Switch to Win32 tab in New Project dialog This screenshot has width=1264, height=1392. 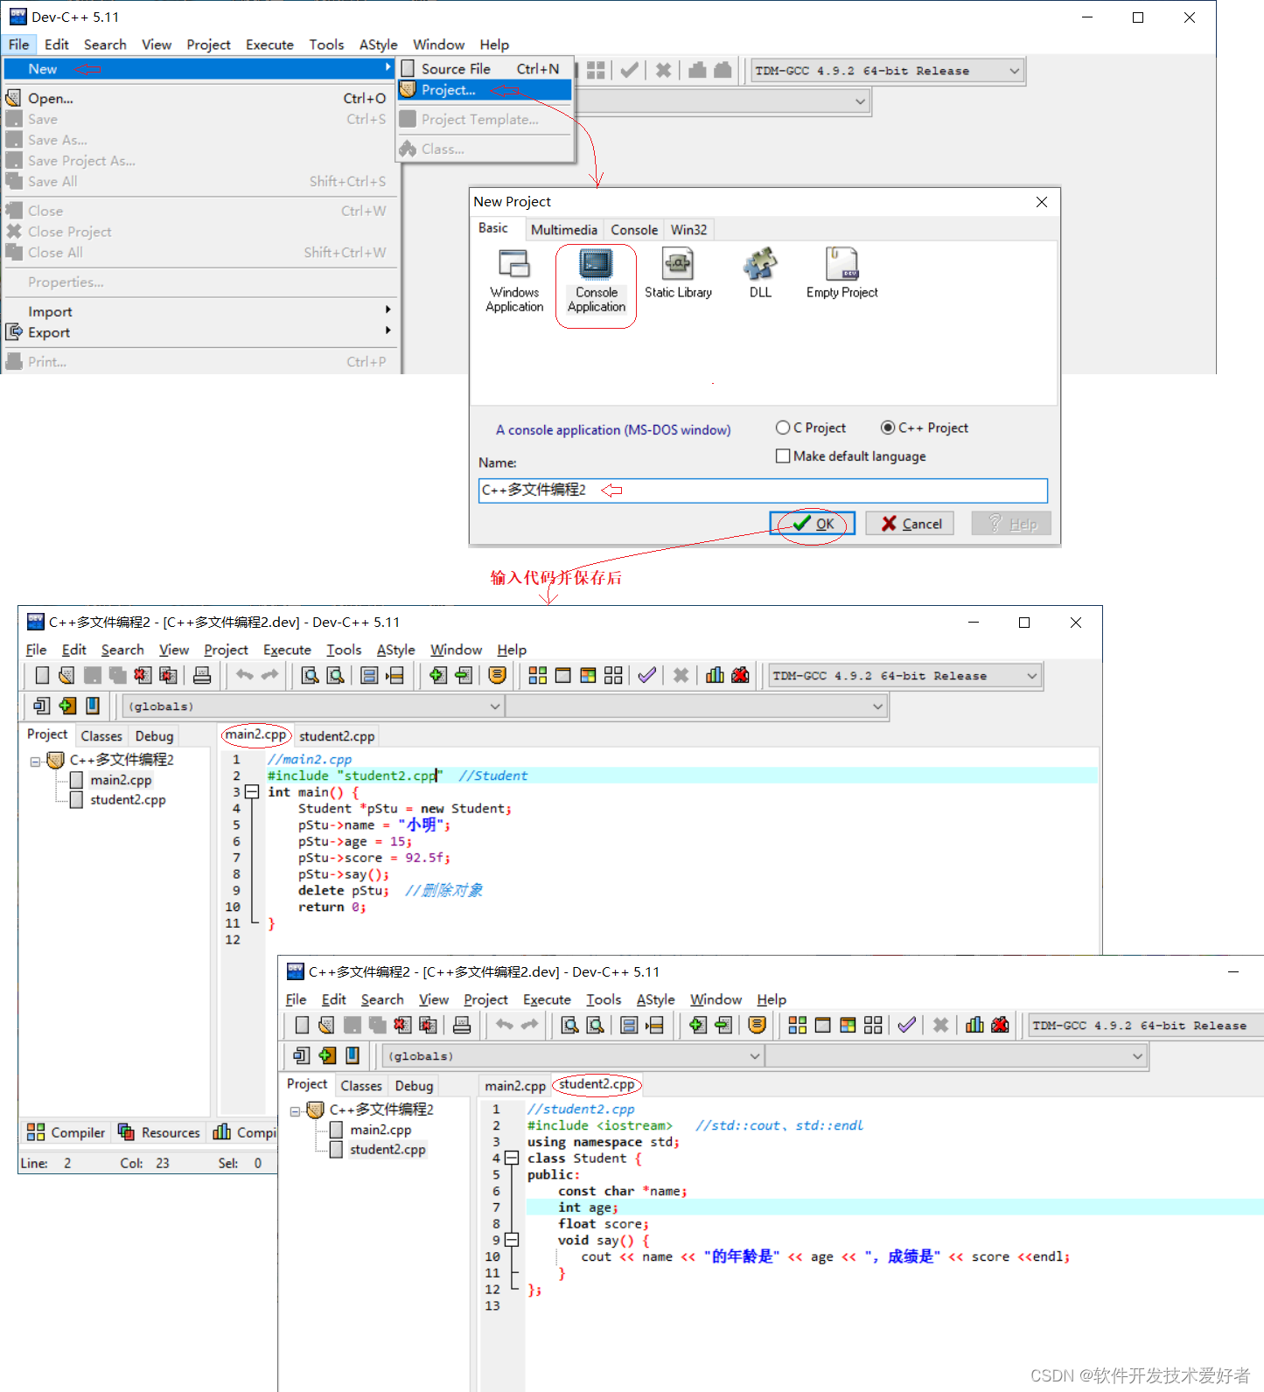pos(688,230)
